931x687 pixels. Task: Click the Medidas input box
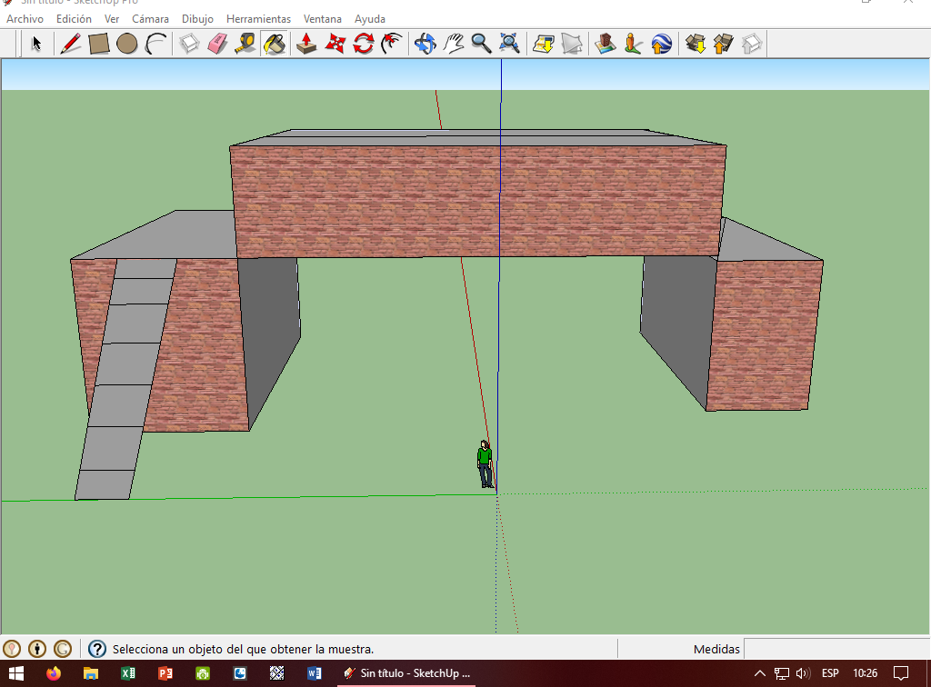pyautogui.click(x=836, y=649)
